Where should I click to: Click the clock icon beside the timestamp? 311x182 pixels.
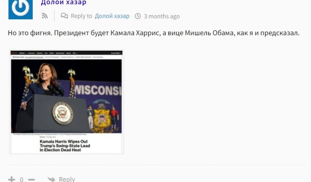(x=138, y=16)
